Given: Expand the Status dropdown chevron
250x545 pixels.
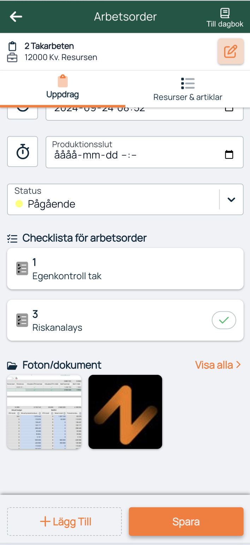Looking at the screenshot, I should (x=231, y=199).
